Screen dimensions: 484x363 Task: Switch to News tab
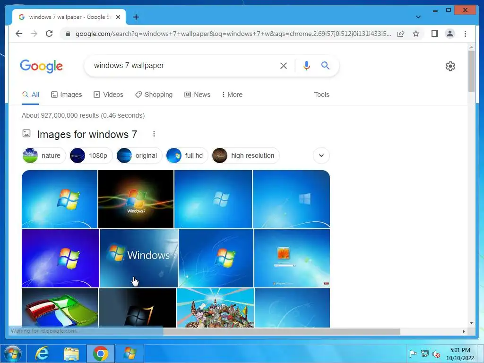[x=197, y=95]
